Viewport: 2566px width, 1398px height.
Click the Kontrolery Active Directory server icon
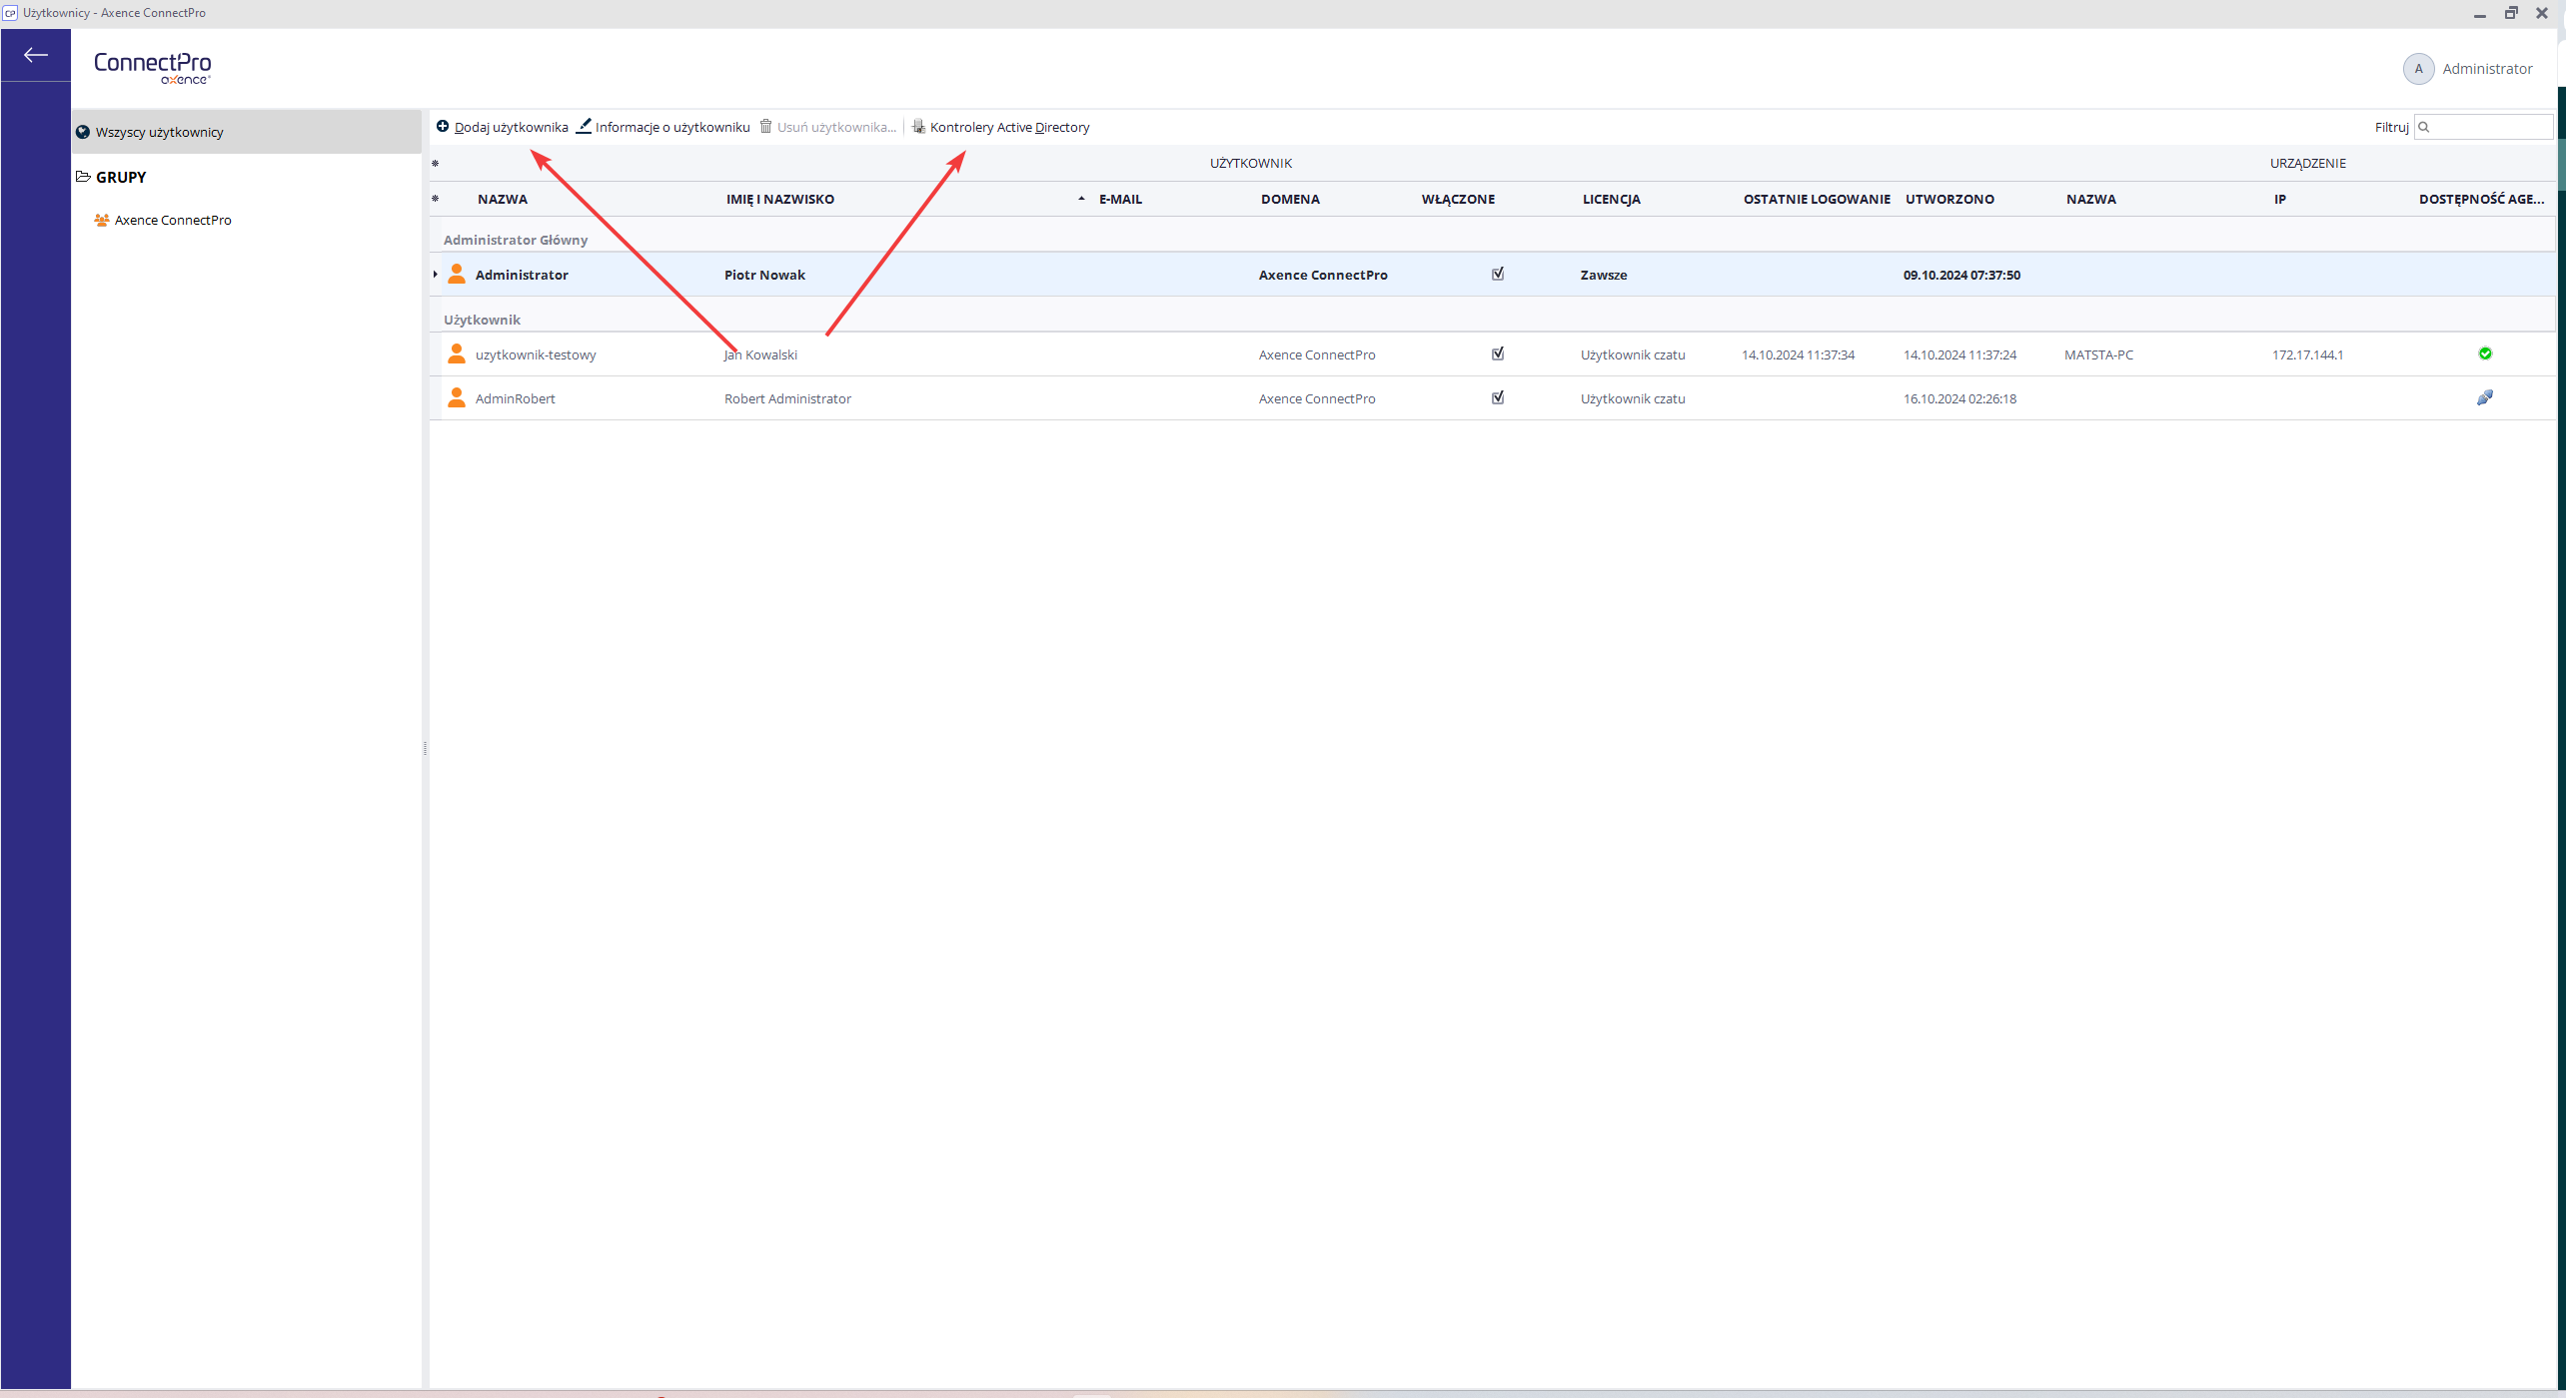(x=918, y=126)
